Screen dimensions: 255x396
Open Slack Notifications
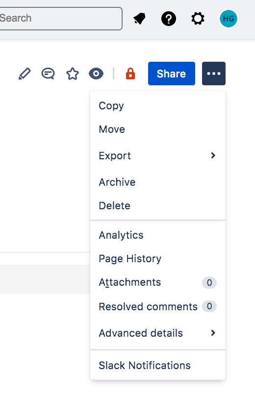[x=158, y=366]
